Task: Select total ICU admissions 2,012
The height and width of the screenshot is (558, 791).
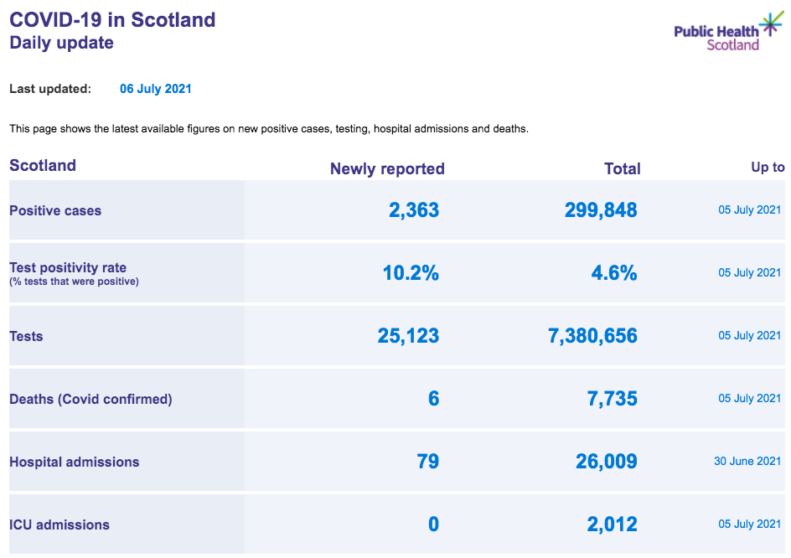Action: [612, 524]
